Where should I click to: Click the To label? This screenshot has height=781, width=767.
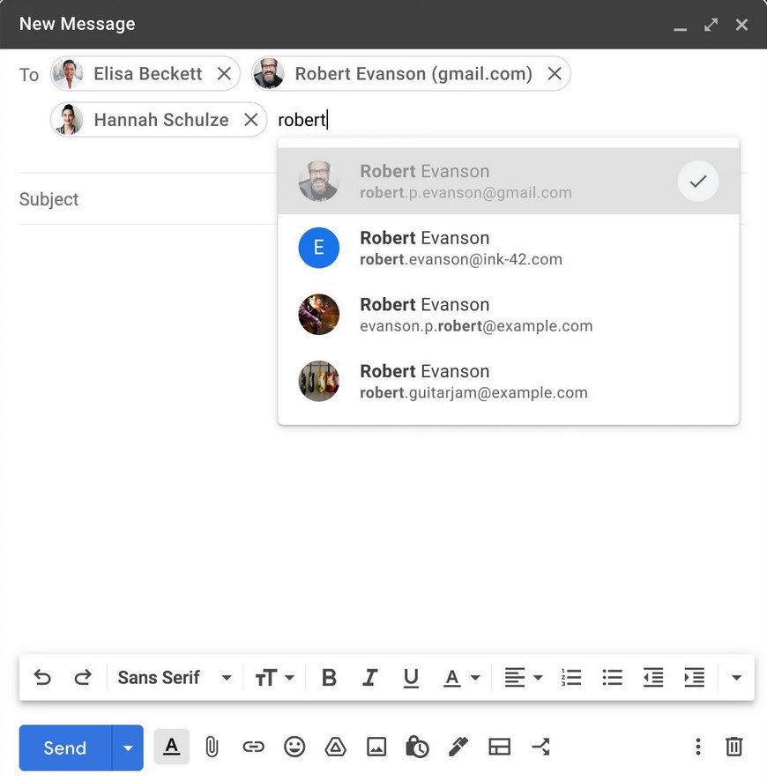[x=29, y=75]
